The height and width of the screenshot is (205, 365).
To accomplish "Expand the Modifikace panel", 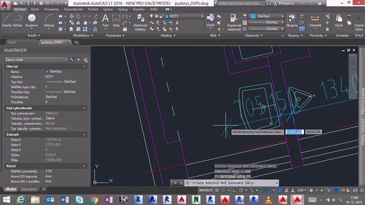I will [x=83, y=35].
